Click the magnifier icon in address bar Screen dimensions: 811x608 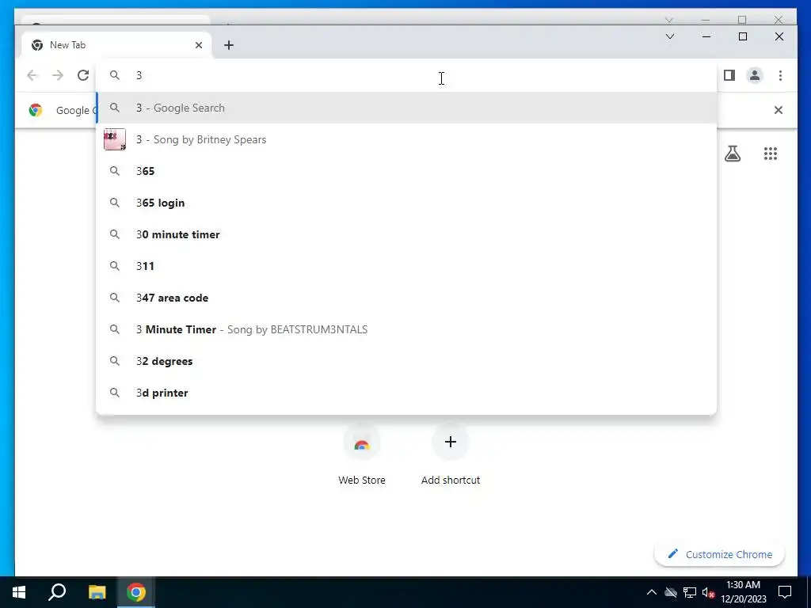click(115, 75)
